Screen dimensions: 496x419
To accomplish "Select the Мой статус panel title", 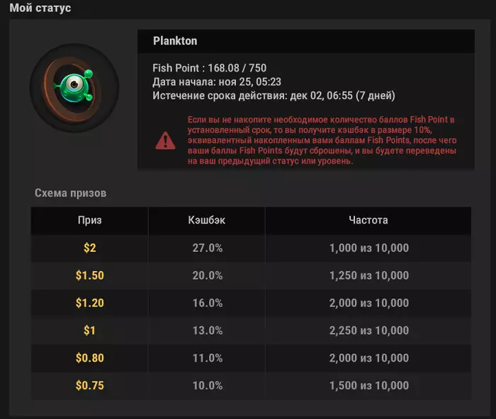I will (x=40, y=8).
